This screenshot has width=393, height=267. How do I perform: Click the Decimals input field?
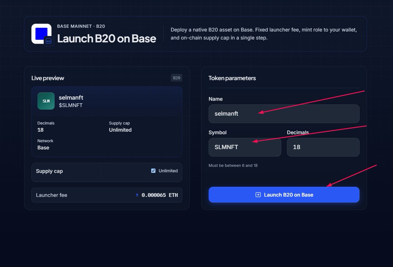(x=323, y=147)
